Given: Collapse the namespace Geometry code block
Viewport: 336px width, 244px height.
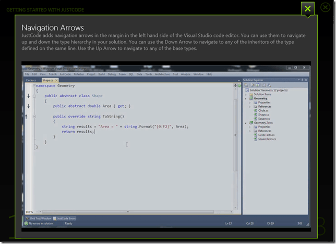Looking at the screenshot, I should pyautogui.click(x=34, y=86).
